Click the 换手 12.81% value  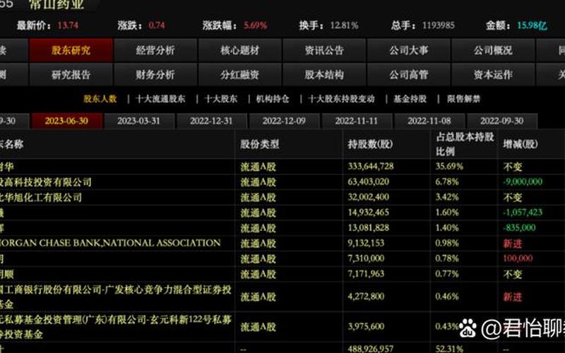(x=345, y=25)
